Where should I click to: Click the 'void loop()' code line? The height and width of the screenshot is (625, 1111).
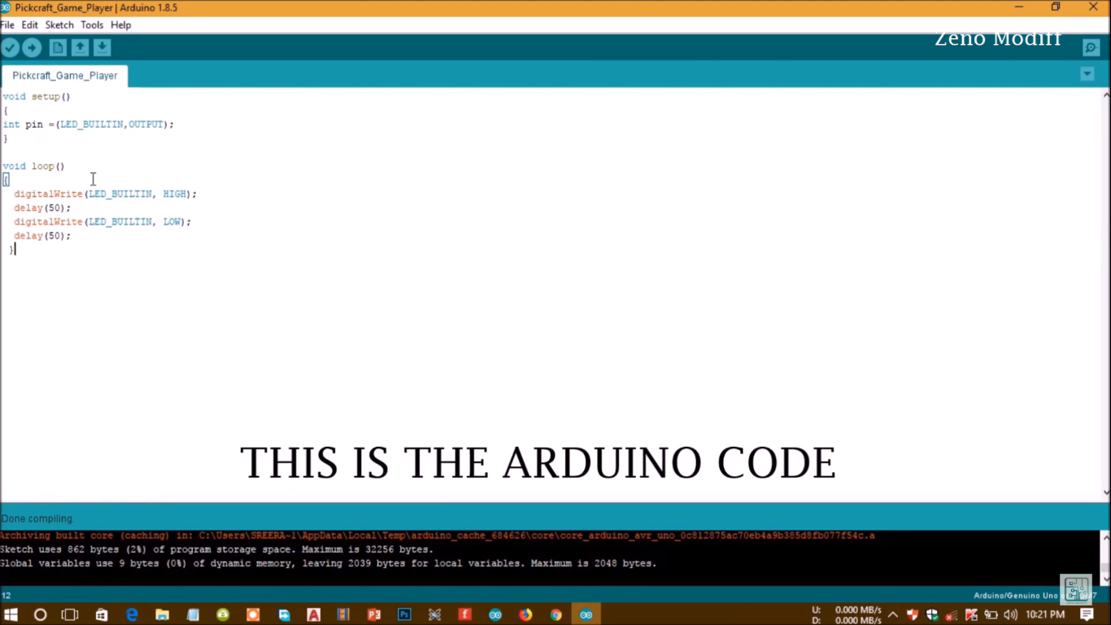pyautogui.click(x=33, y=166)
